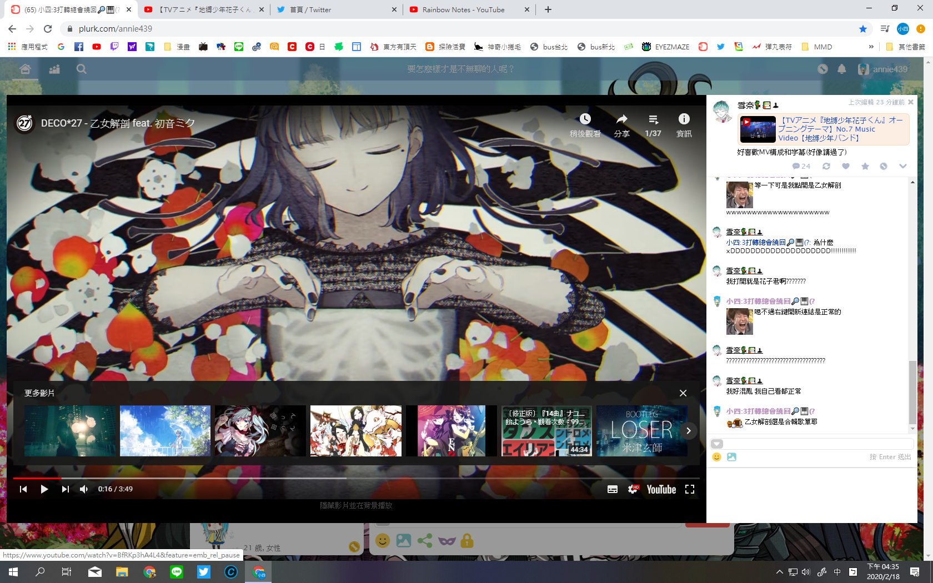This screenshot has height=583, width=933.
Task: Open the 44:34 playlist thumbnail
Action: (546, 431)
